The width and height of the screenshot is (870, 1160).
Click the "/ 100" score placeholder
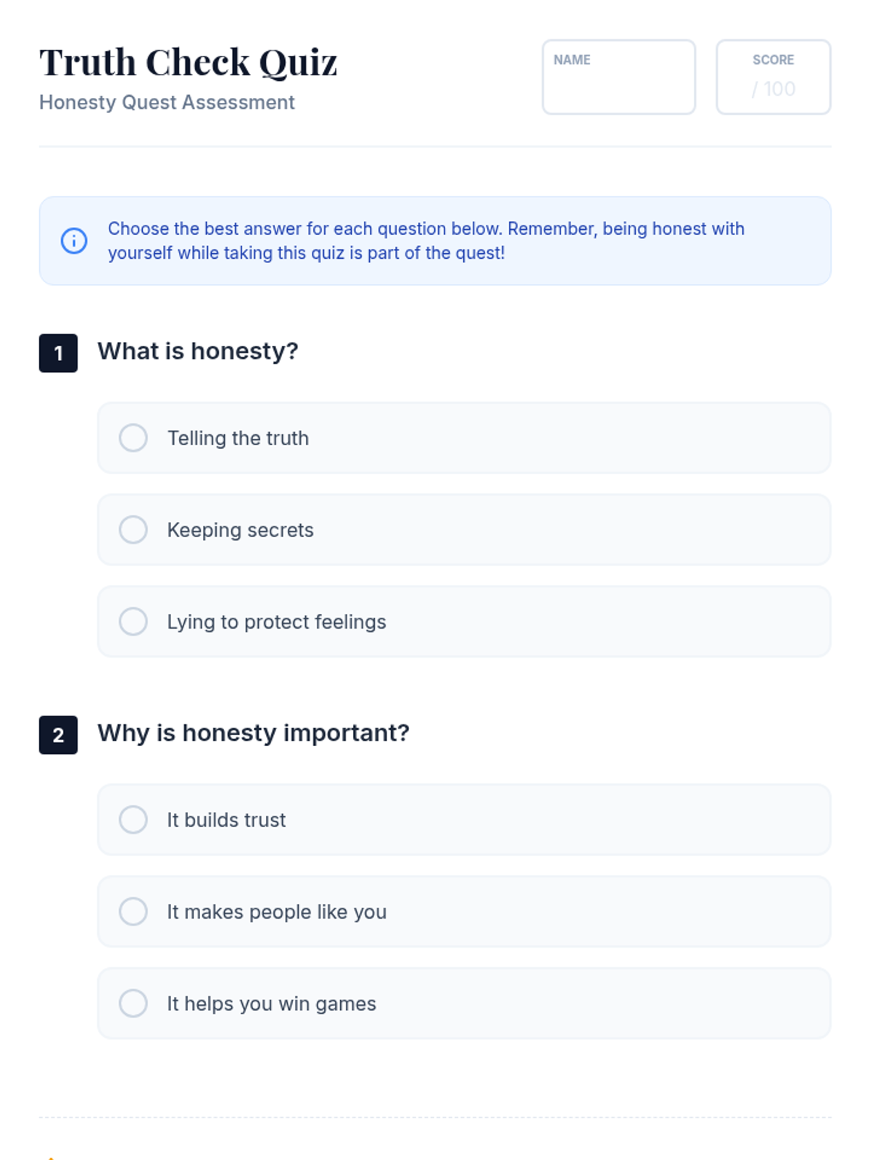[774, 89]
